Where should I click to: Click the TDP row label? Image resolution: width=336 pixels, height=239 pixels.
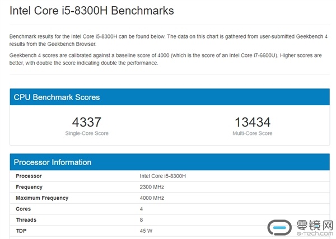(21, 231)
